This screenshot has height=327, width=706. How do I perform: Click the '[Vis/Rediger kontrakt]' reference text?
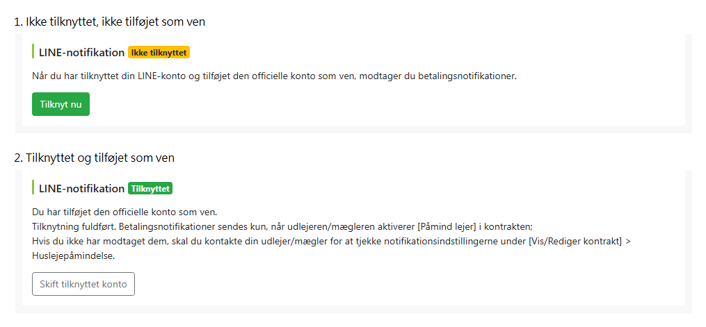coord(575,241)
